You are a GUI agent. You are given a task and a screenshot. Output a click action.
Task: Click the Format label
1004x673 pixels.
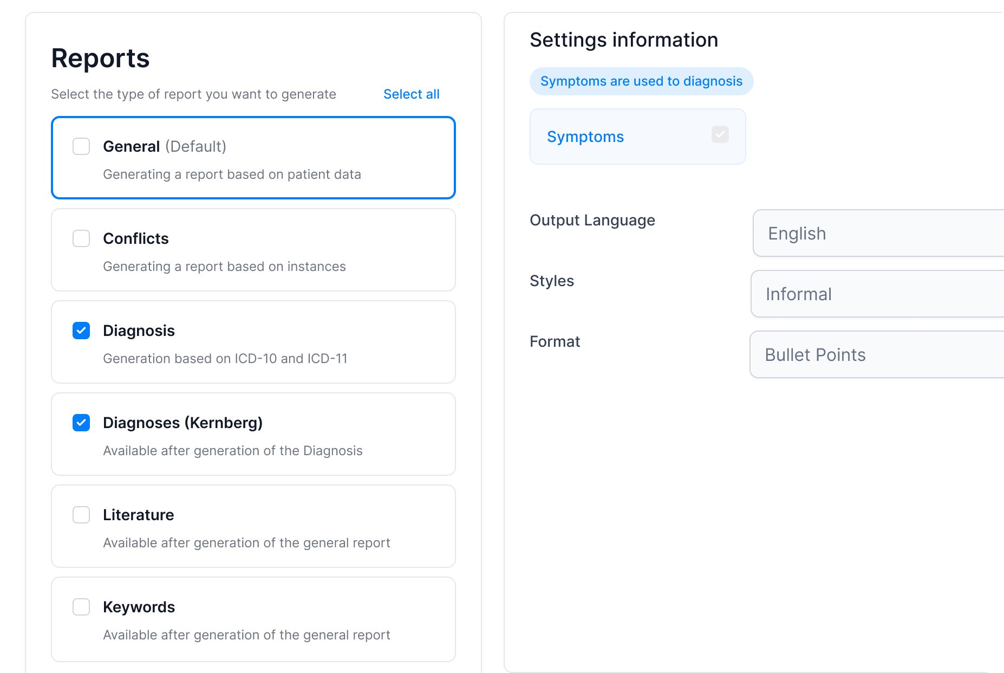pyautogui.click(x=555, y=341)
